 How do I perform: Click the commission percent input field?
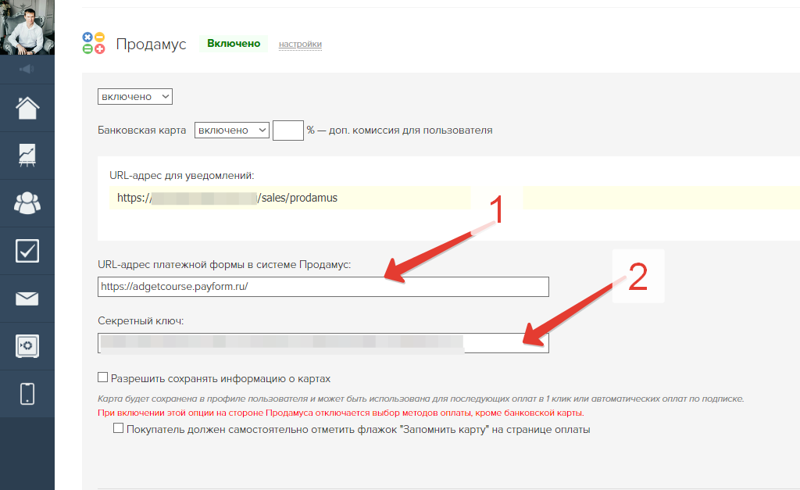287,131
